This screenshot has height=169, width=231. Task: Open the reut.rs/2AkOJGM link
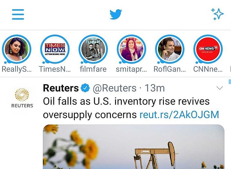point(179,115)
